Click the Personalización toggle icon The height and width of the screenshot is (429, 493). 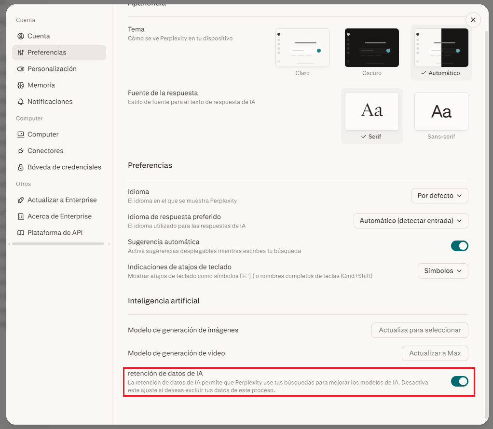[x=21, y=69]
